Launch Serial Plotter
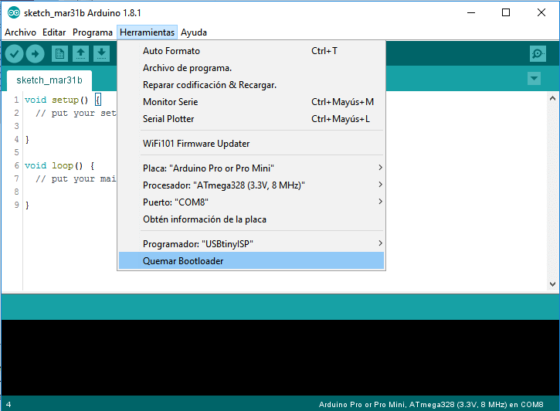 tap(251, 119)
